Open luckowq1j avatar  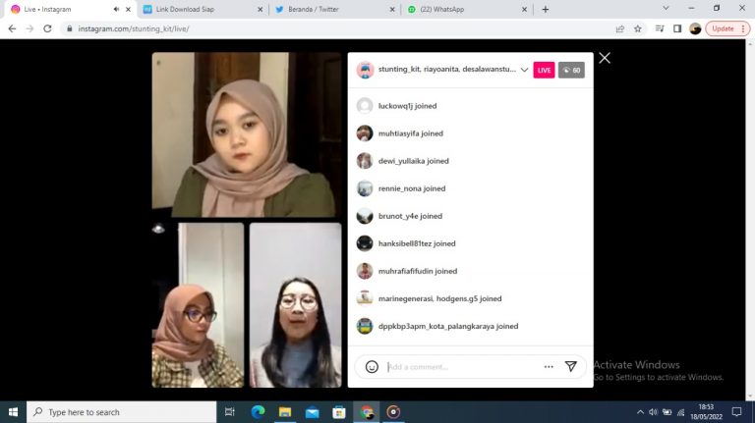pos(365,106)
